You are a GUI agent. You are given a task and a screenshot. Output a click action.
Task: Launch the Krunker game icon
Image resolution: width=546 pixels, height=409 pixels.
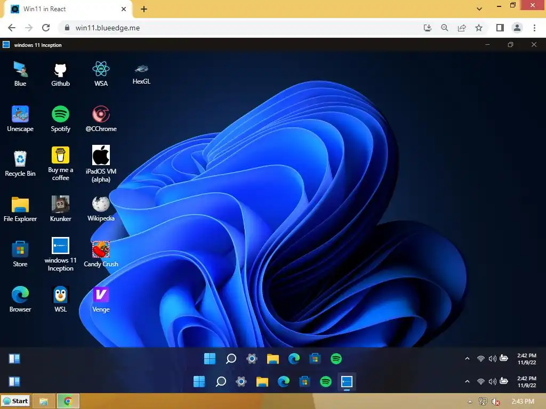coord(61,209)
